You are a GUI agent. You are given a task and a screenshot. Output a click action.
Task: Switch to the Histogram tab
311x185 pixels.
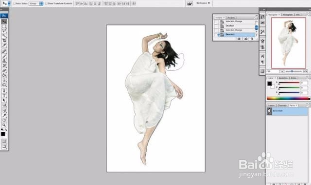[287, 15]
